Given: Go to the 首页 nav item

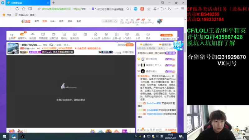Looking at the screenshot, I should [37, 21].
